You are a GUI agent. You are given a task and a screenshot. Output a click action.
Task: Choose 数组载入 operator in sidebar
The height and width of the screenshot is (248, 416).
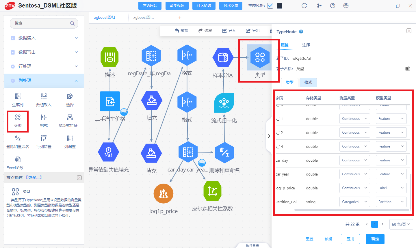(44, 100)
